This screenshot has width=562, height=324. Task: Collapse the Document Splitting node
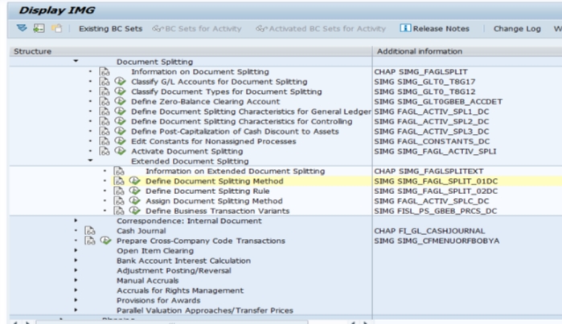(76, 61)
